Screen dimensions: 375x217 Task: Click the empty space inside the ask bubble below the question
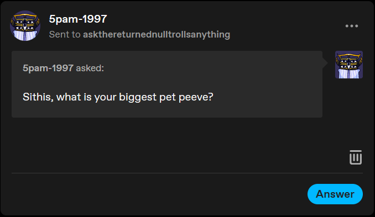tap(167, 110)
